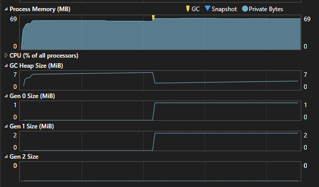Click inside the GC Heap Size graph
The height and width of the screenshot is (187, 319).
click(x=160, y=80)
